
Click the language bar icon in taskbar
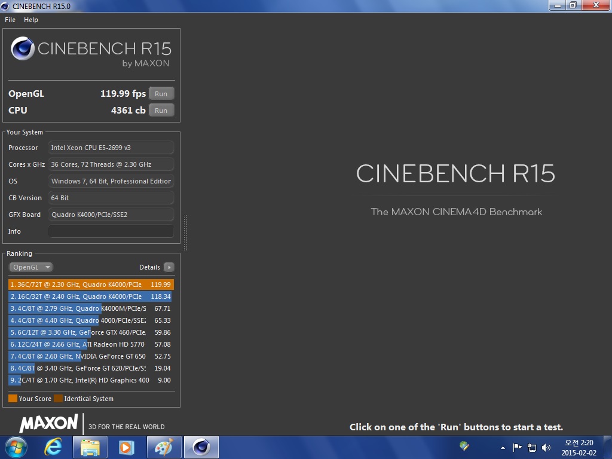464,446
